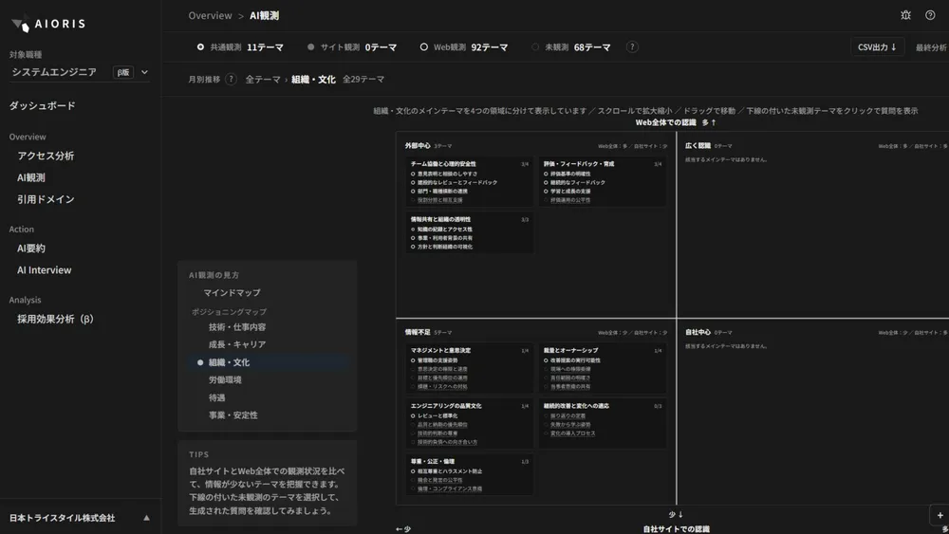Open アクセス分析 in sidebar

tap(46, 157)
